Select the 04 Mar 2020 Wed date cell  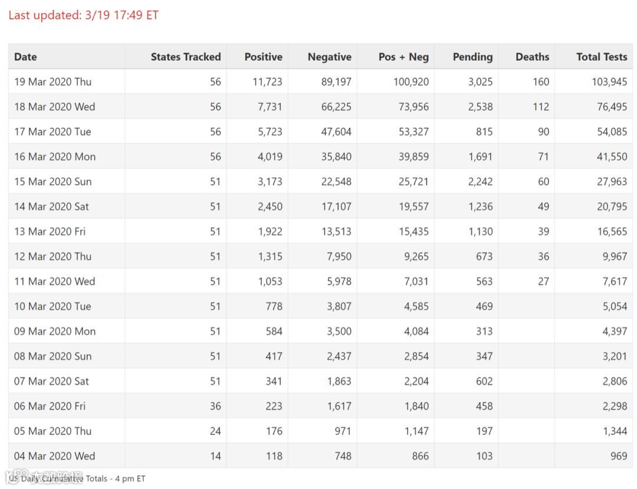coord(54,456)
